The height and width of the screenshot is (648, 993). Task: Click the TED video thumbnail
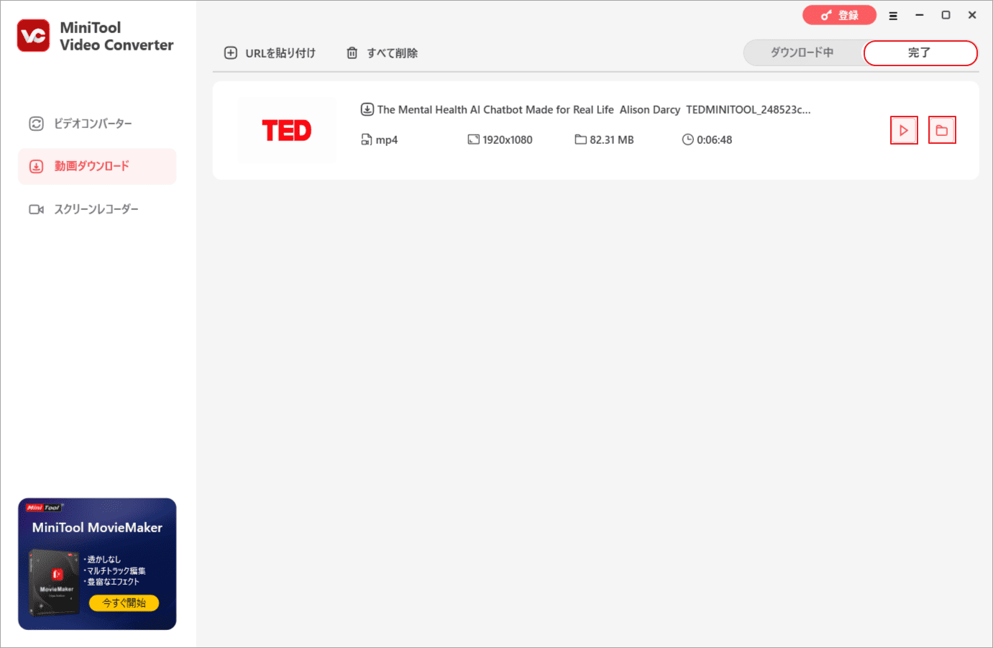(x=287, y=130)
